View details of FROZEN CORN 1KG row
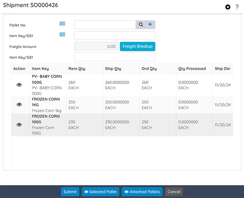The height and width of the screenshot is (198, 244). 19,105
